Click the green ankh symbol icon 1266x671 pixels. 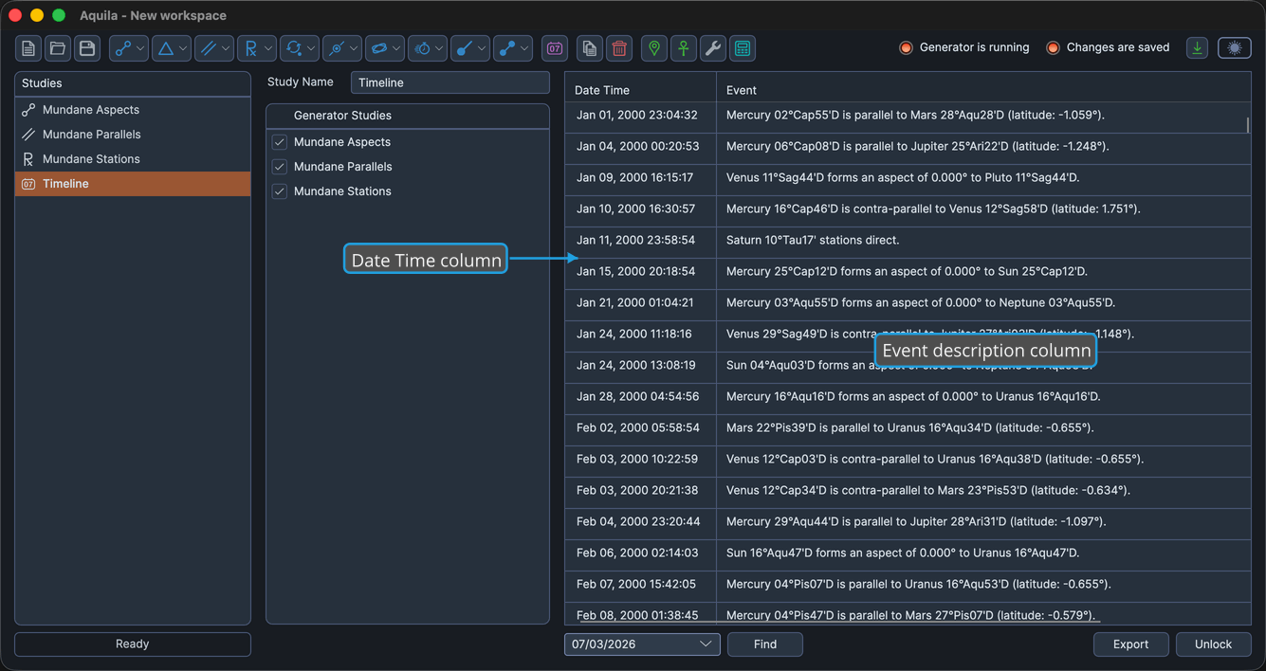684,48
